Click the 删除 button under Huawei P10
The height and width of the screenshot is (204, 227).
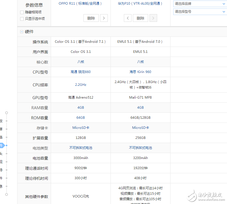(140, 18)
